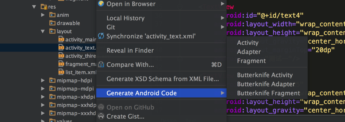Select Compare With... menu entry
Image resolution: width=345 pixels, height=122 pixels.
[x=161, y=65]
